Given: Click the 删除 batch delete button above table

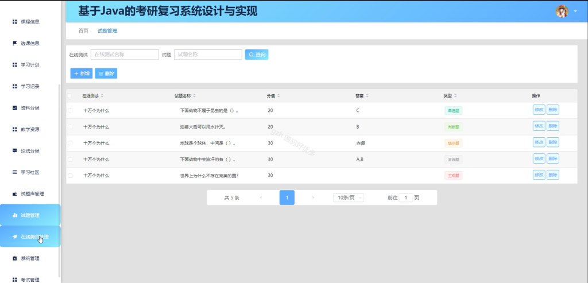Looking at the screenshot, I should click(106, 73).
